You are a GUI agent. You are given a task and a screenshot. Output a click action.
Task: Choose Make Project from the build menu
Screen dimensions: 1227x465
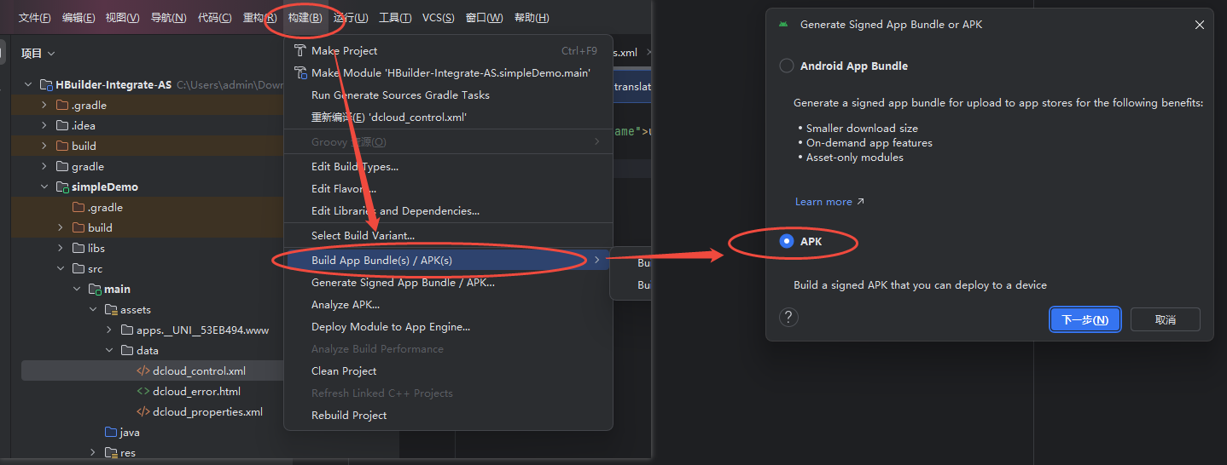[448, 50]
